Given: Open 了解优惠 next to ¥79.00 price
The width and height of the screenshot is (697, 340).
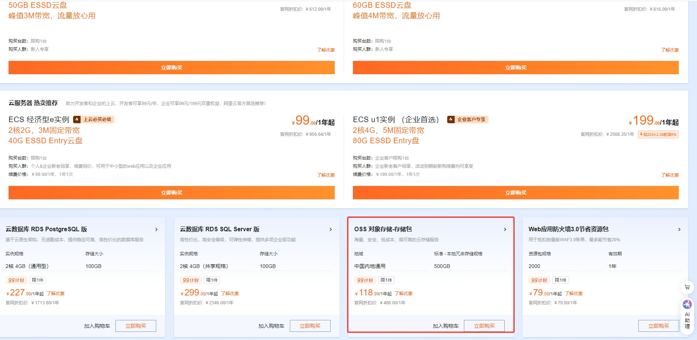Looking at the screenshot, I should click(574, 294).
